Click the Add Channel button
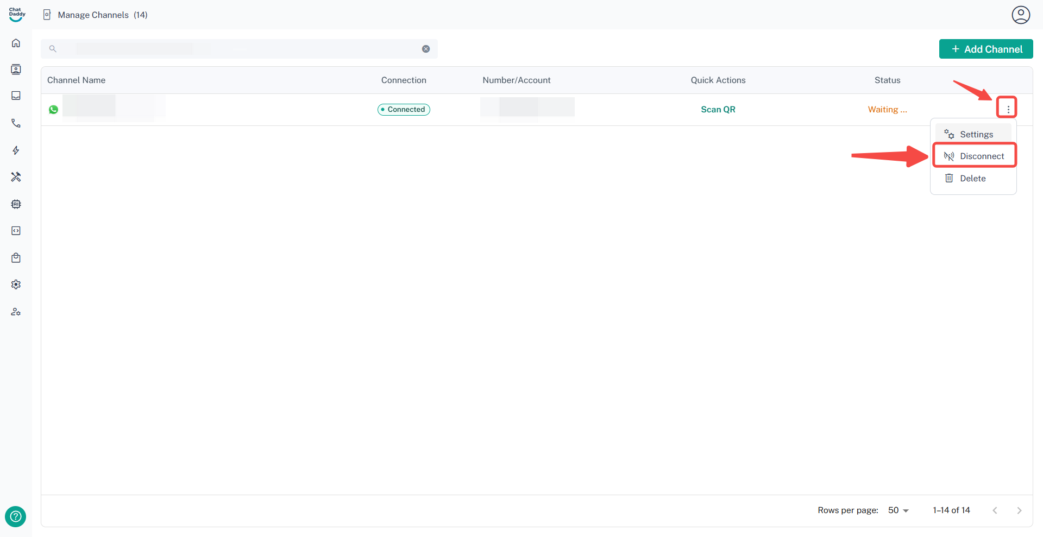Screen dimensions: 1043x537 986,49
